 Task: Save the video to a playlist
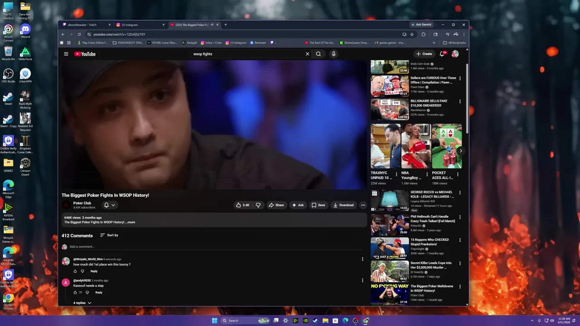[318, 205]
